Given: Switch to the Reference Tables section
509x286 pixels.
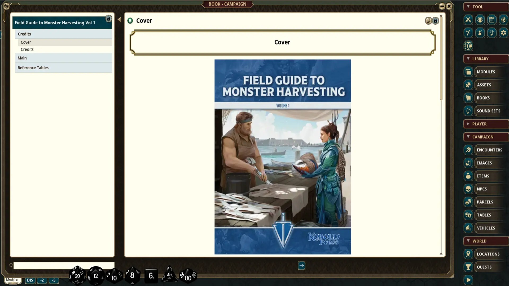Looking at the screenshot, I should 33,68.
